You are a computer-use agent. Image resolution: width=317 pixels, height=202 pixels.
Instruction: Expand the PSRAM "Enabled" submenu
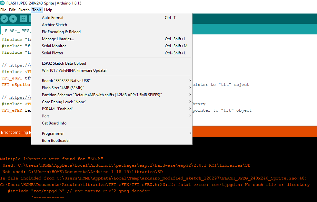112,109
